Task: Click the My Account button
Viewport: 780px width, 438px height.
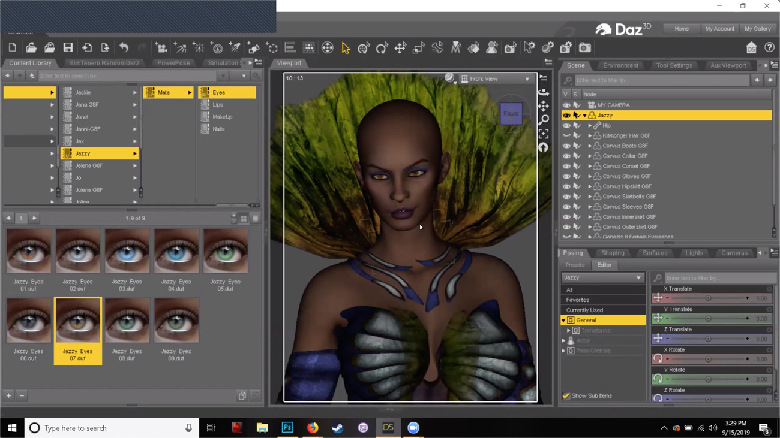Action: 719,29
